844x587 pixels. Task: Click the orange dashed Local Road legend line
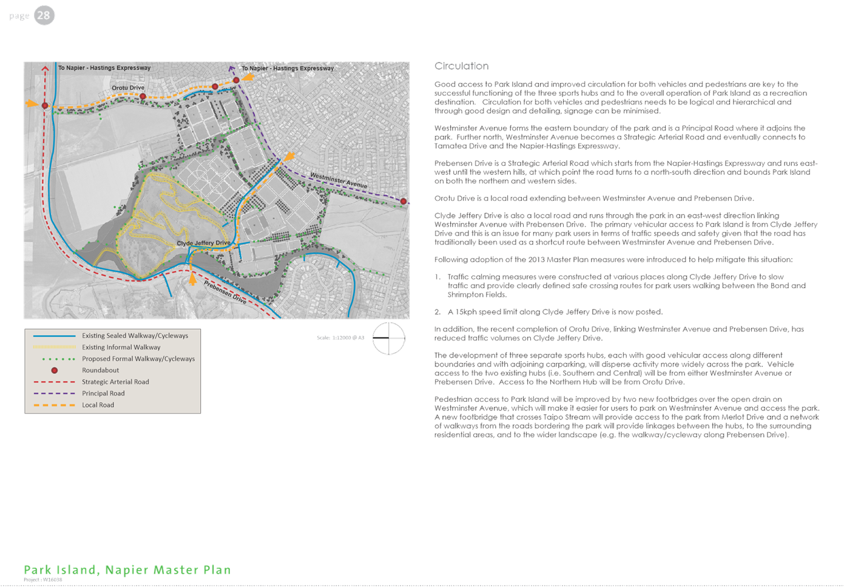click(x=54, y=405)
